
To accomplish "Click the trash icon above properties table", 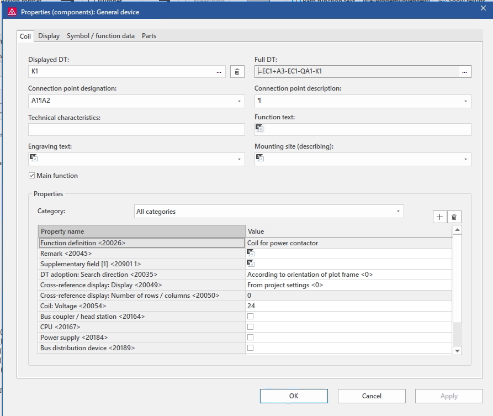I will coord(454,217).
